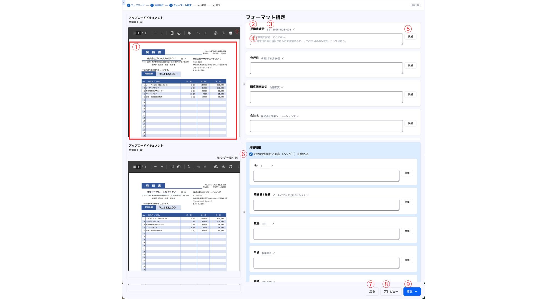Click 候補 button for 見積書番号 field

pyautogui.click(x=410, y=37)
